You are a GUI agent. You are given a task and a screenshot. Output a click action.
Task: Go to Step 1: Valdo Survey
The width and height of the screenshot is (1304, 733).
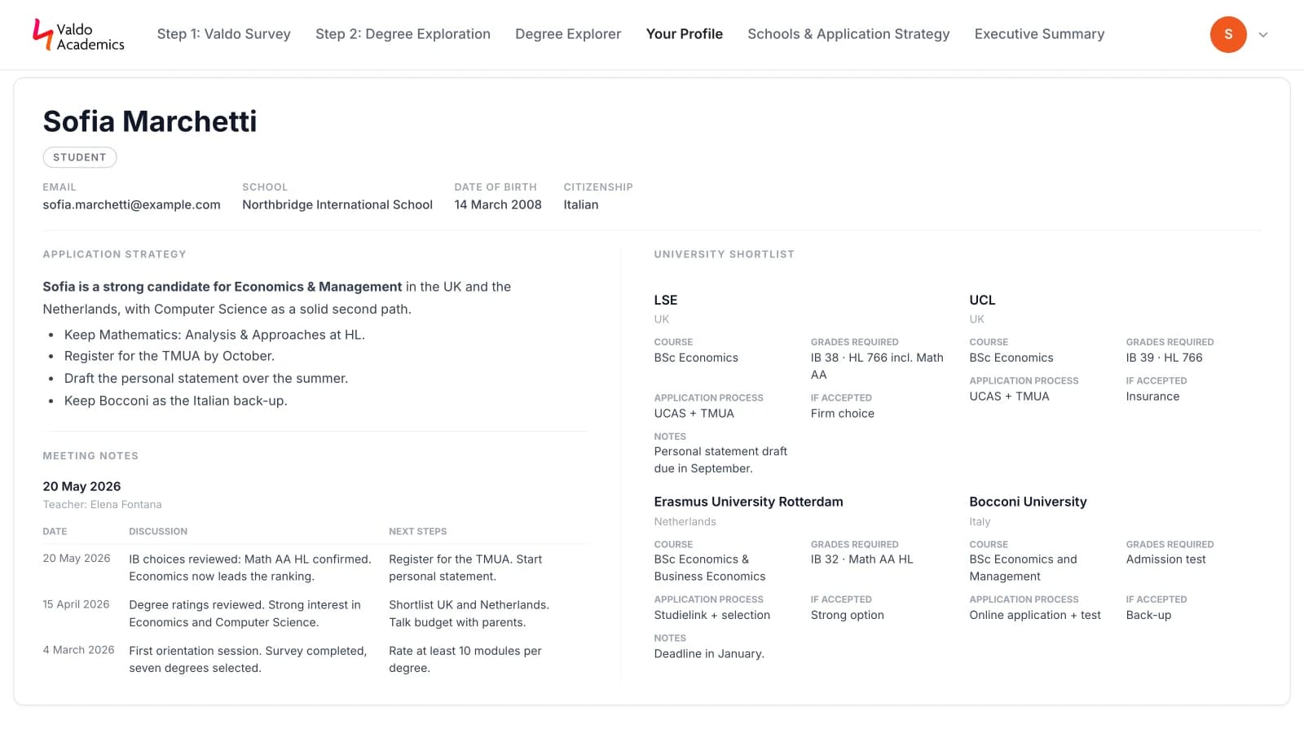click(x=223, y=34)
